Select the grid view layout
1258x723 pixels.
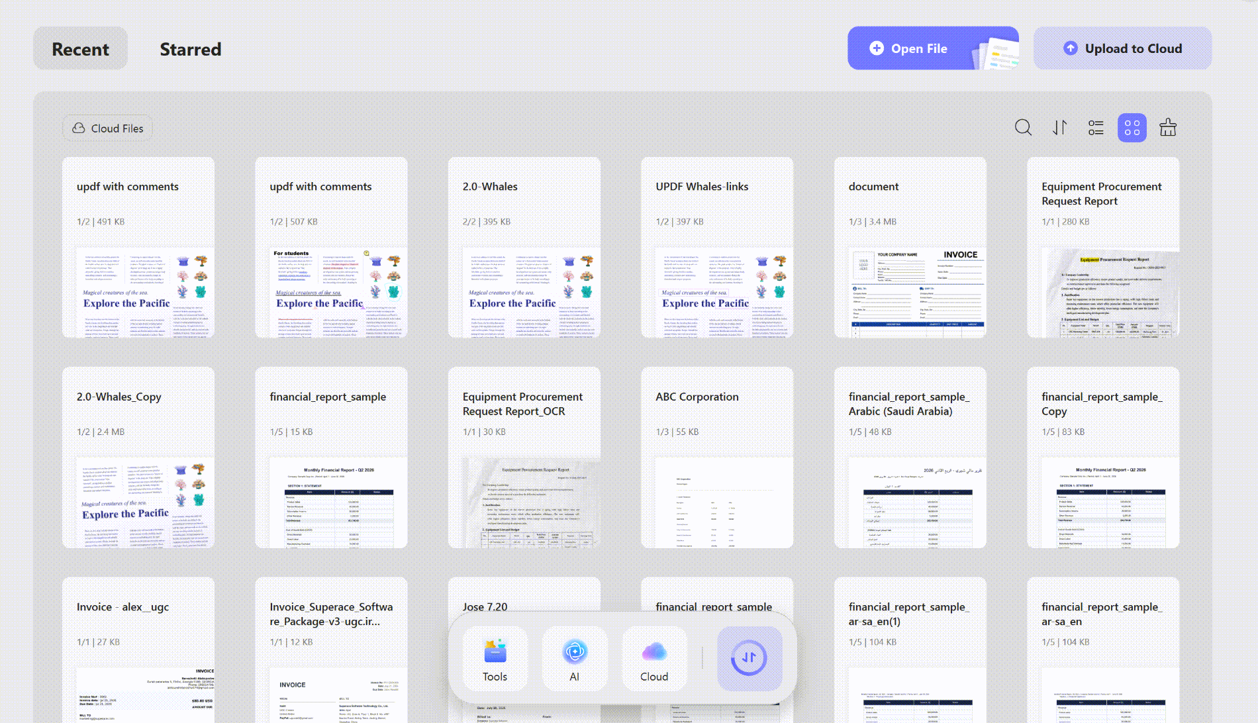pyautogui.click(x=1132, y=128)
